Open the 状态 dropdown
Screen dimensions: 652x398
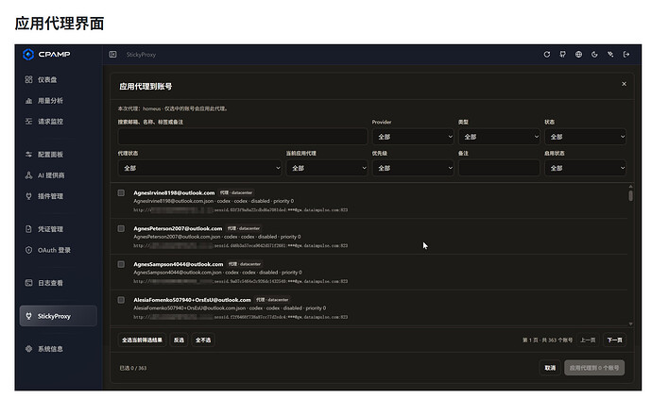click(x=585, y=137)
